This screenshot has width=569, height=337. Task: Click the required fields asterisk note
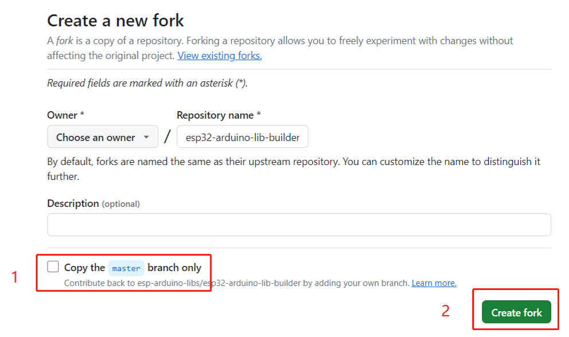pyautogui.click(x=147, y=83)
